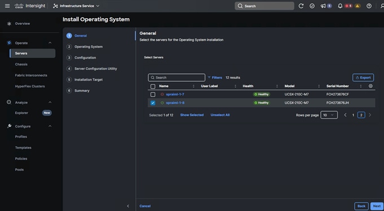384x211 pixels.
Task: Open Explorer in the sidebar
Action: tap(21, 113)
